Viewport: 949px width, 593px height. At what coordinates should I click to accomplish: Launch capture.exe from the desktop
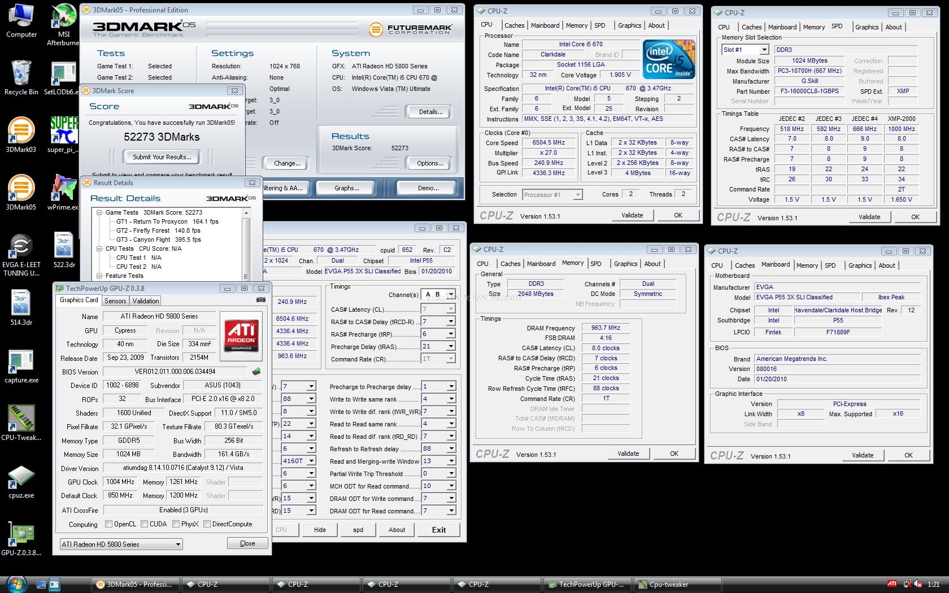[21, 365]
